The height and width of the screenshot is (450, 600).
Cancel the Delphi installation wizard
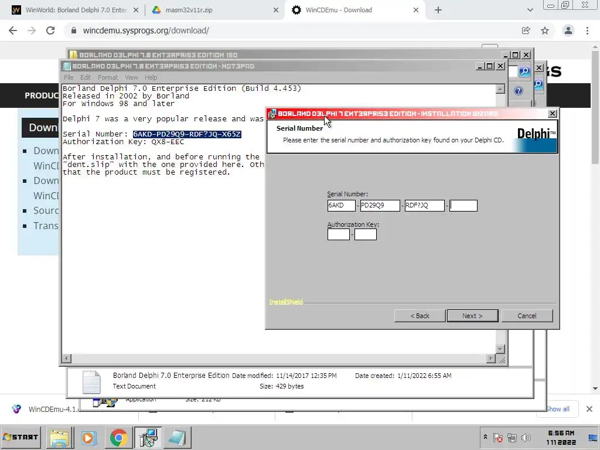point(527,316)
